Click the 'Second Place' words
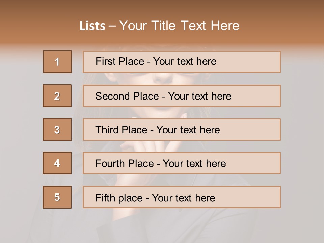 point(127,96)
